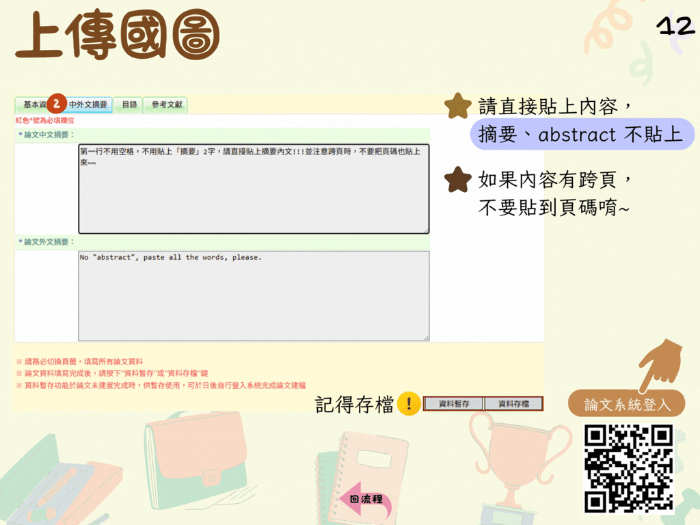Go to the 參考文獻 tab
The width and height of the screenshot is (700, 525).
167,105
